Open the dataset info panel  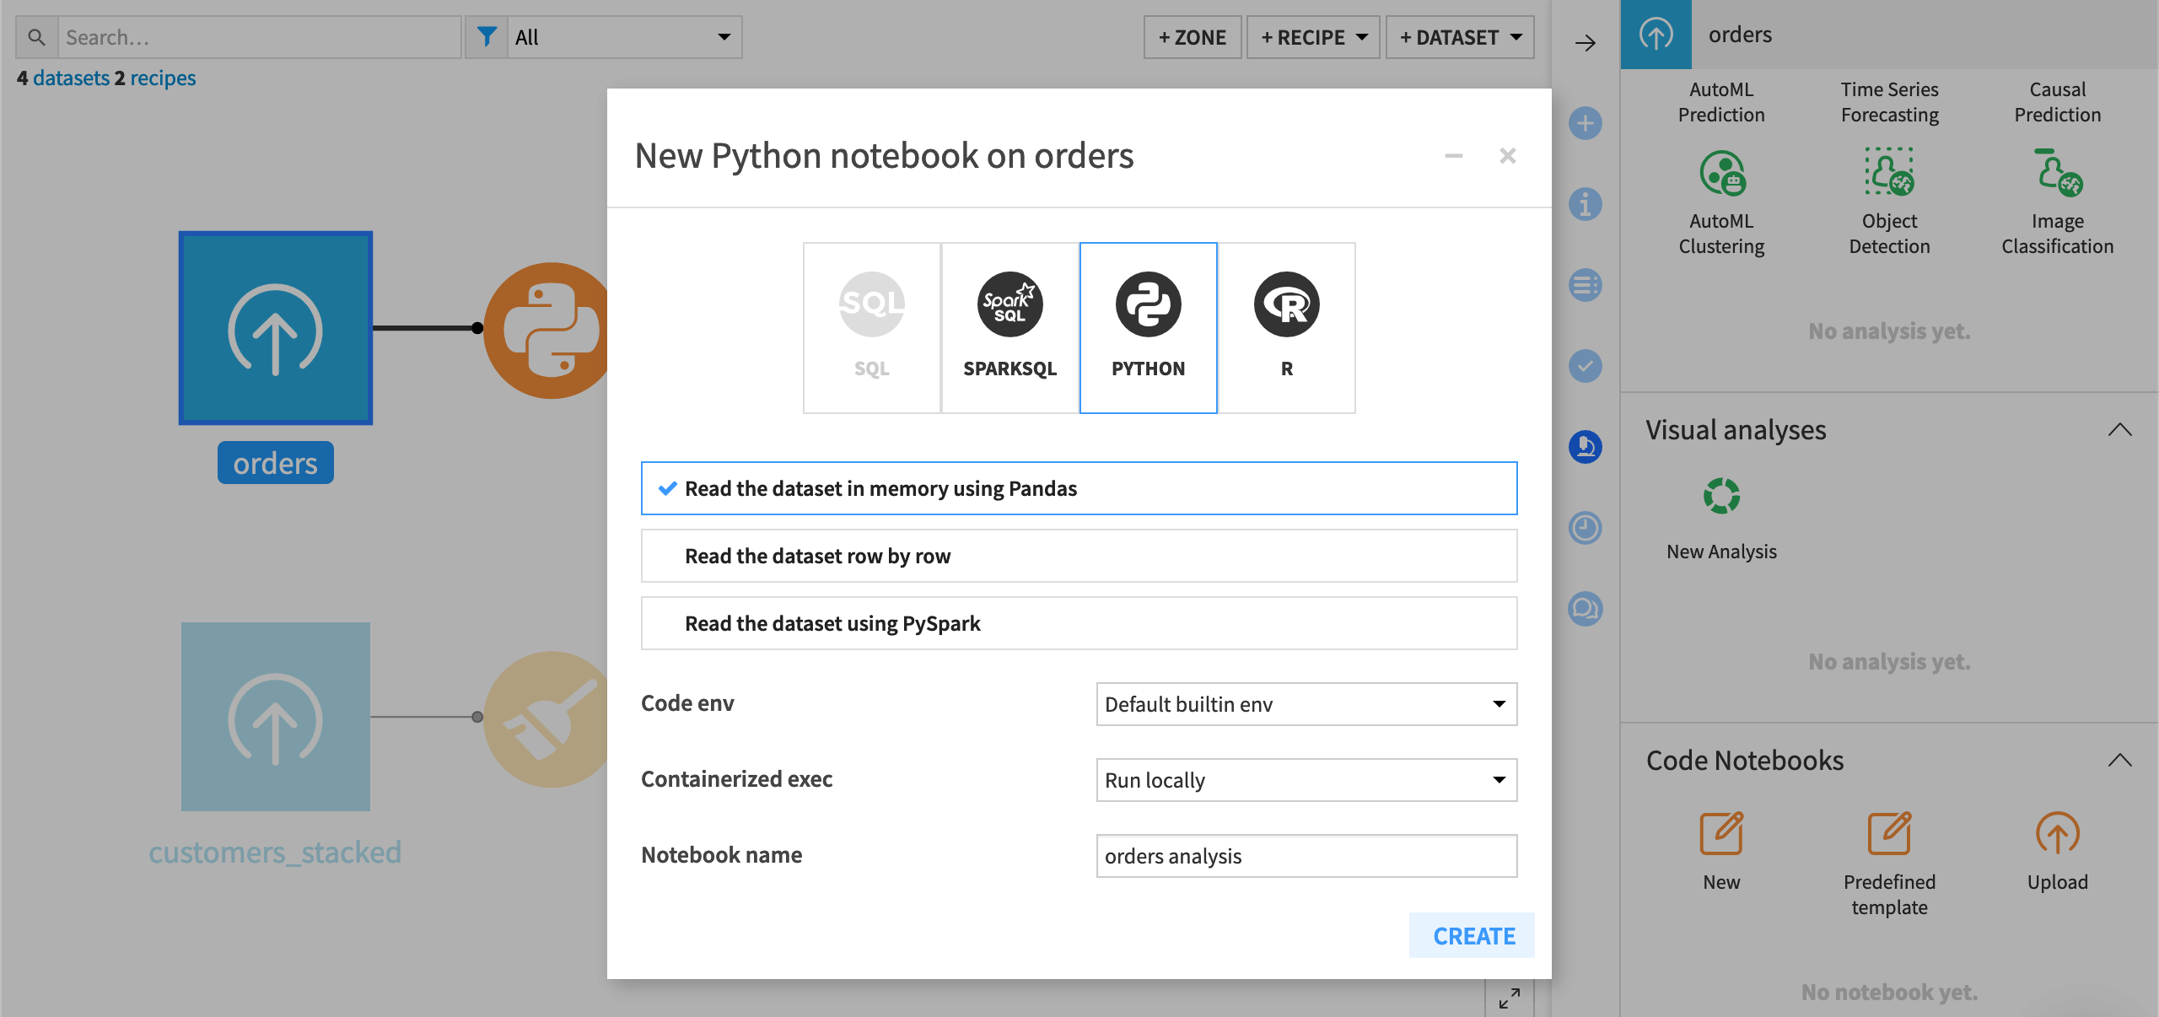click(x=1586, y=204)
